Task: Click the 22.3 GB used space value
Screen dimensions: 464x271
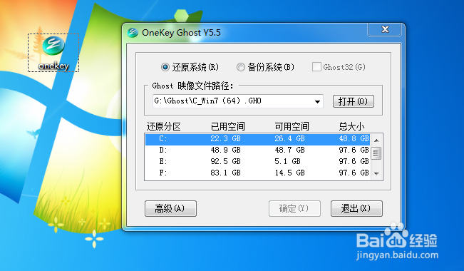Action: click(x=225, y=138)
